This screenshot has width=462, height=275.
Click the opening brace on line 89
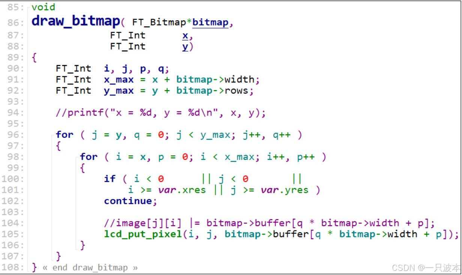click(34, 58)
